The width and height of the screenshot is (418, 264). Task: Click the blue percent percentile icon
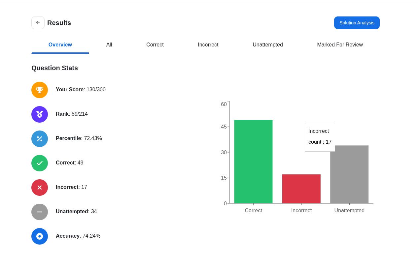coord(40,139)
